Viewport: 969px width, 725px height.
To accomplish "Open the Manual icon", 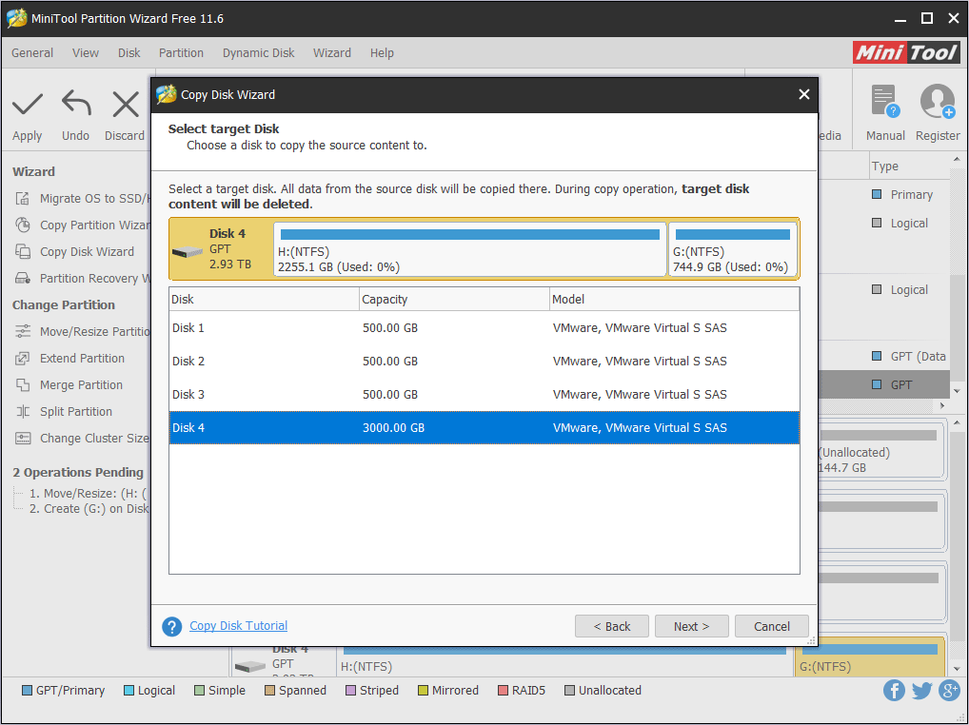I will pos(885,102).
